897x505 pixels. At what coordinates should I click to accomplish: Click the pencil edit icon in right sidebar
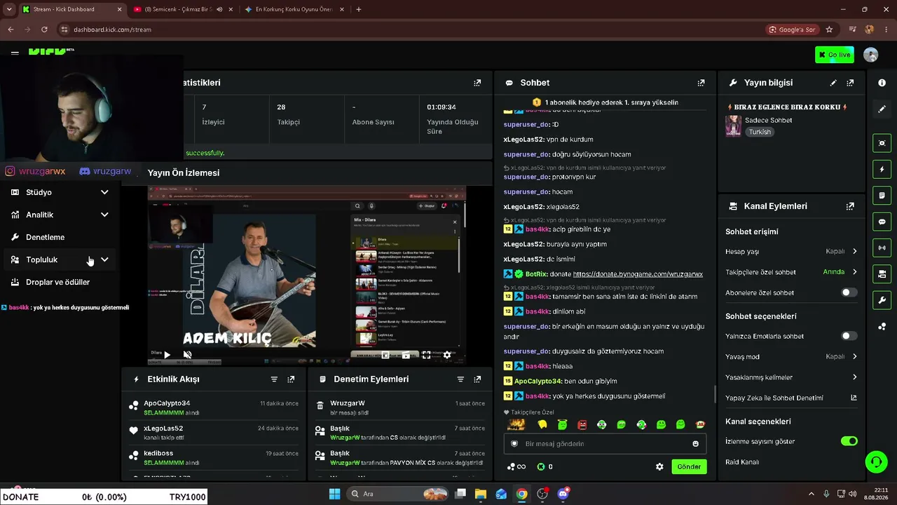coord(882,109)
